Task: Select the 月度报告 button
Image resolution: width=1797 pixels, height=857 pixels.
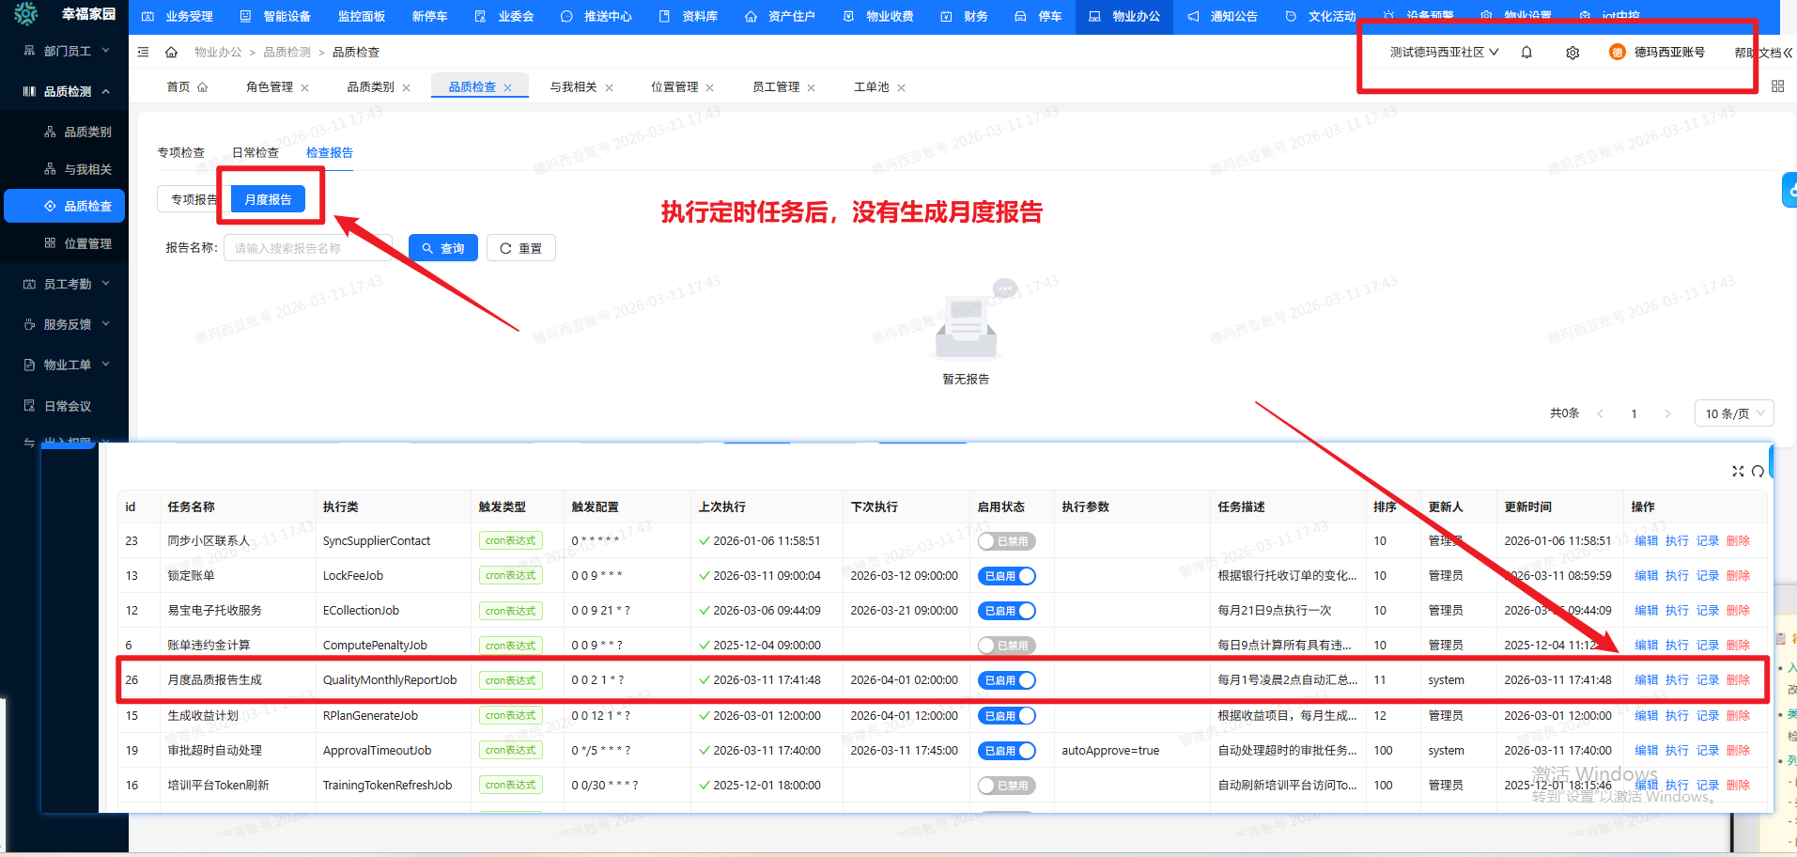Action: [268, 199]
